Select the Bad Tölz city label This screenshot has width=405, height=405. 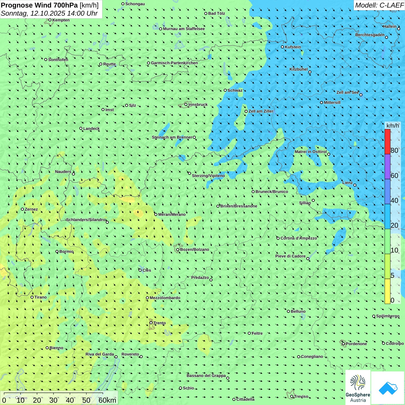click(216, 13)
